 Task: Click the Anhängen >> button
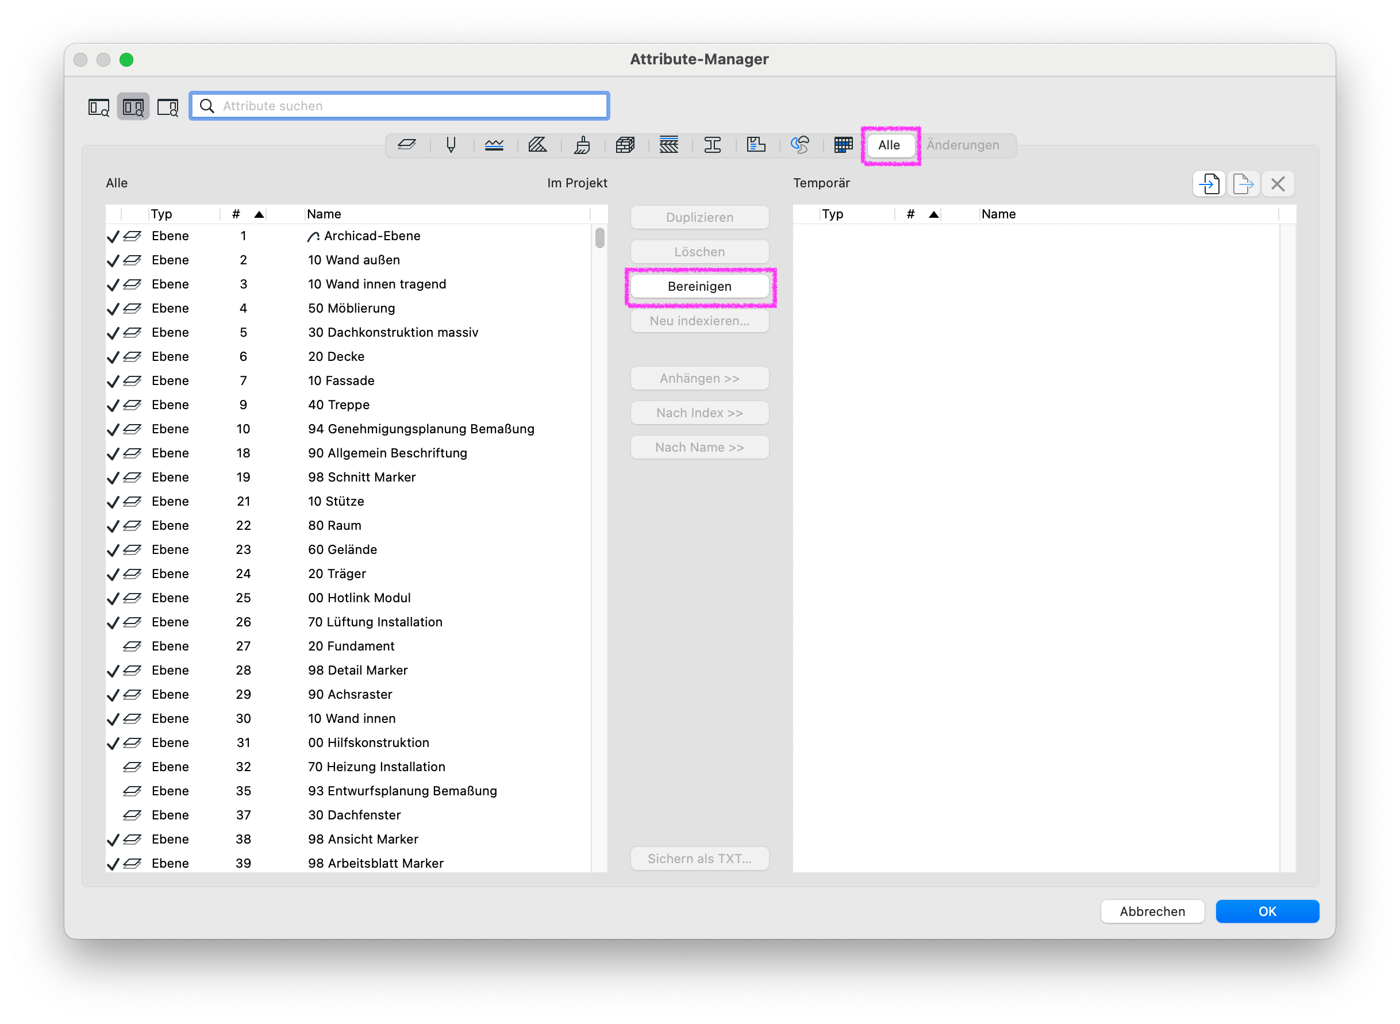(x=699, y=378)
